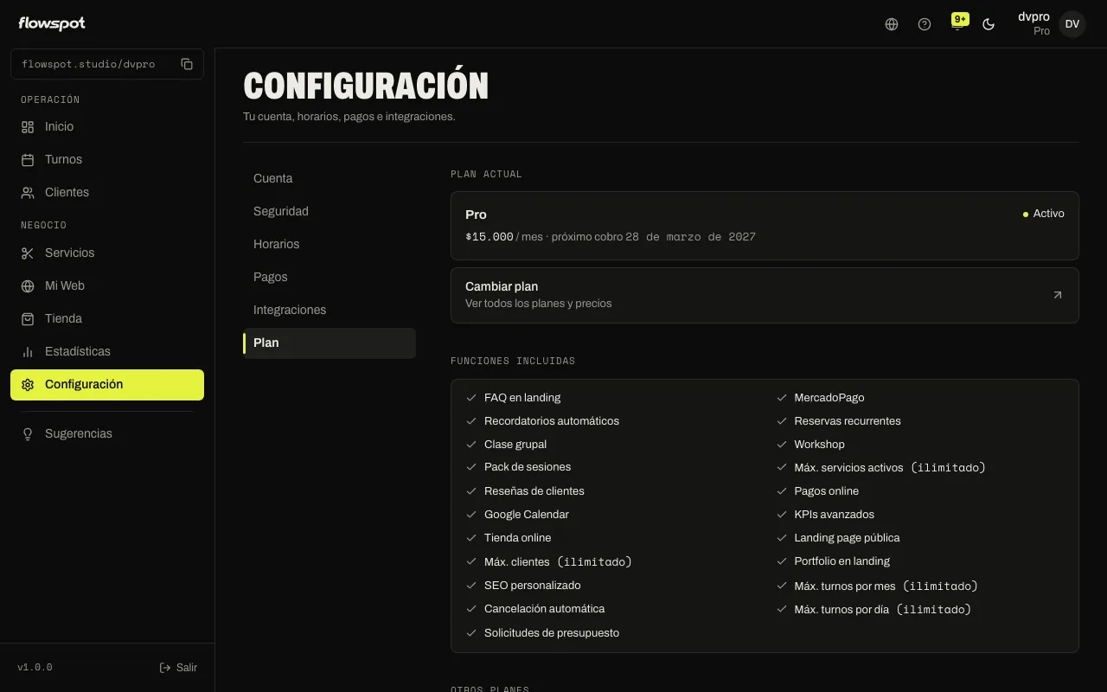Open Tienda in sidebar
1107x692 pixels.
107,318
